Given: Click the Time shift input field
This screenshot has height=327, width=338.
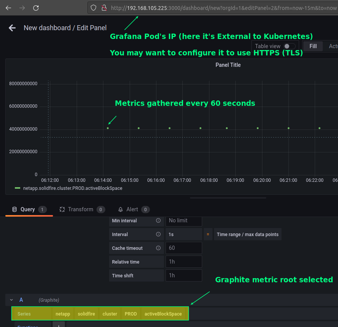Looking at the screenshot, I should point(183,276).
